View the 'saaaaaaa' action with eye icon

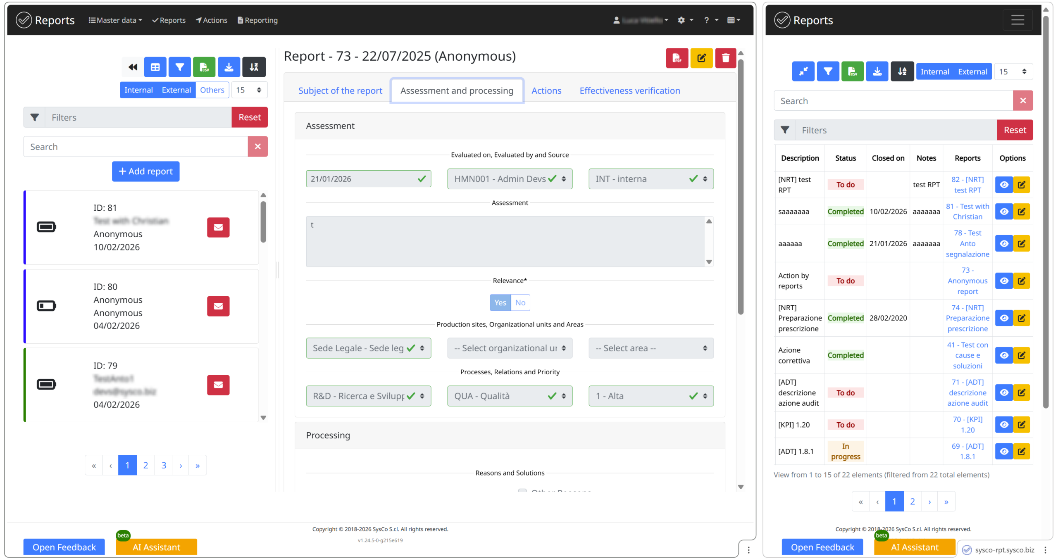[x=1004, y=212]
